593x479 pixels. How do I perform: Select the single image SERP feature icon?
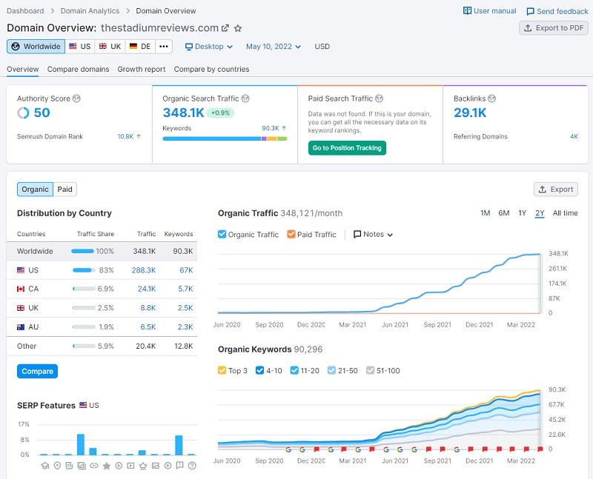[156, 466]
